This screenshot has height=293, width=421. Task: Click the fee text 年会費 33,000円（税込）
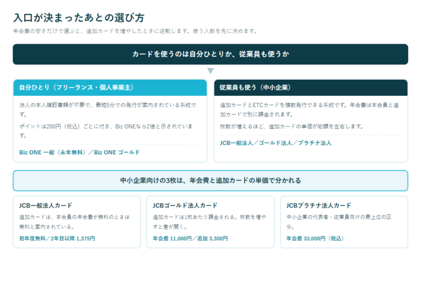click(315, 239)
